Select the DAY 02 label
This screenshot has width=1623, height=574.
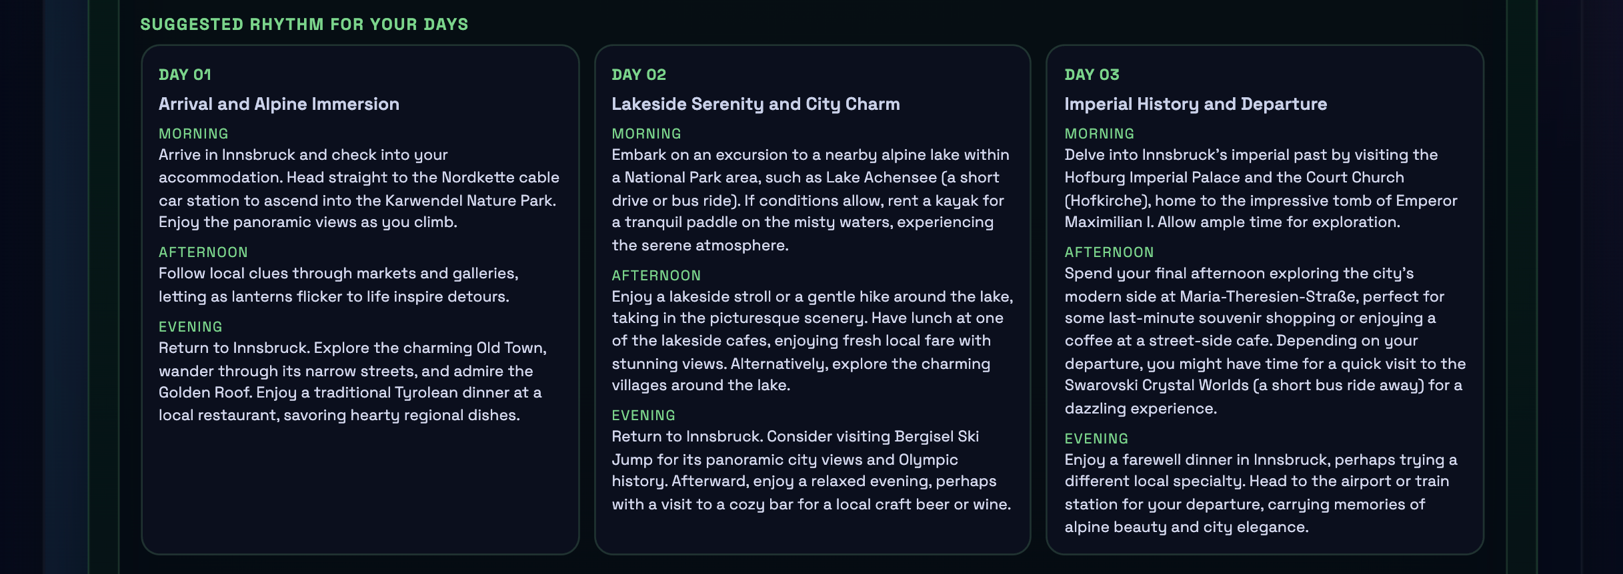click(x=639, y=75)
